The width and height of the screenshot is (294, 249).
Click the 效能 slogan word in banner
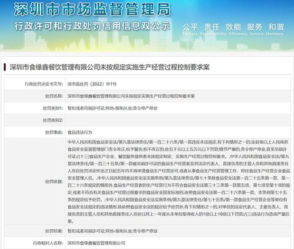[233, 27]
